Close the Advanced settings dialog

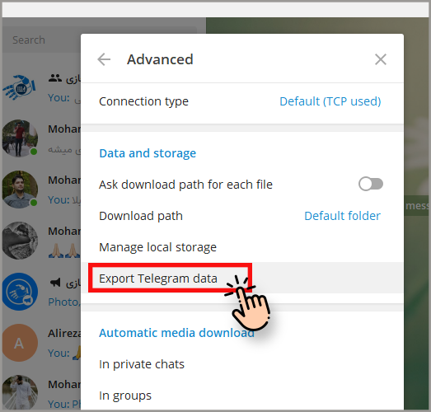[381, 59]
